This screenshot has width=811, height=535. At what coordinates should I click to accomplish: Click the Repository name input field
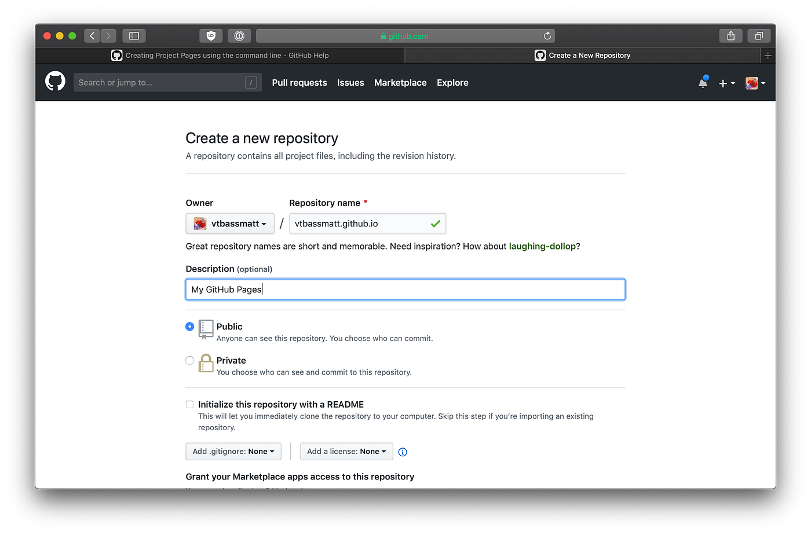coord(367,223)
